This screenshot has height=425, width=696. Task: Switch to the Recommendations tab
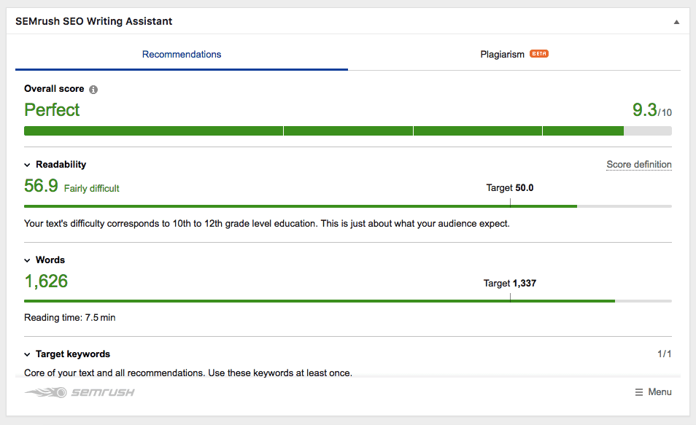coord(182,54)
